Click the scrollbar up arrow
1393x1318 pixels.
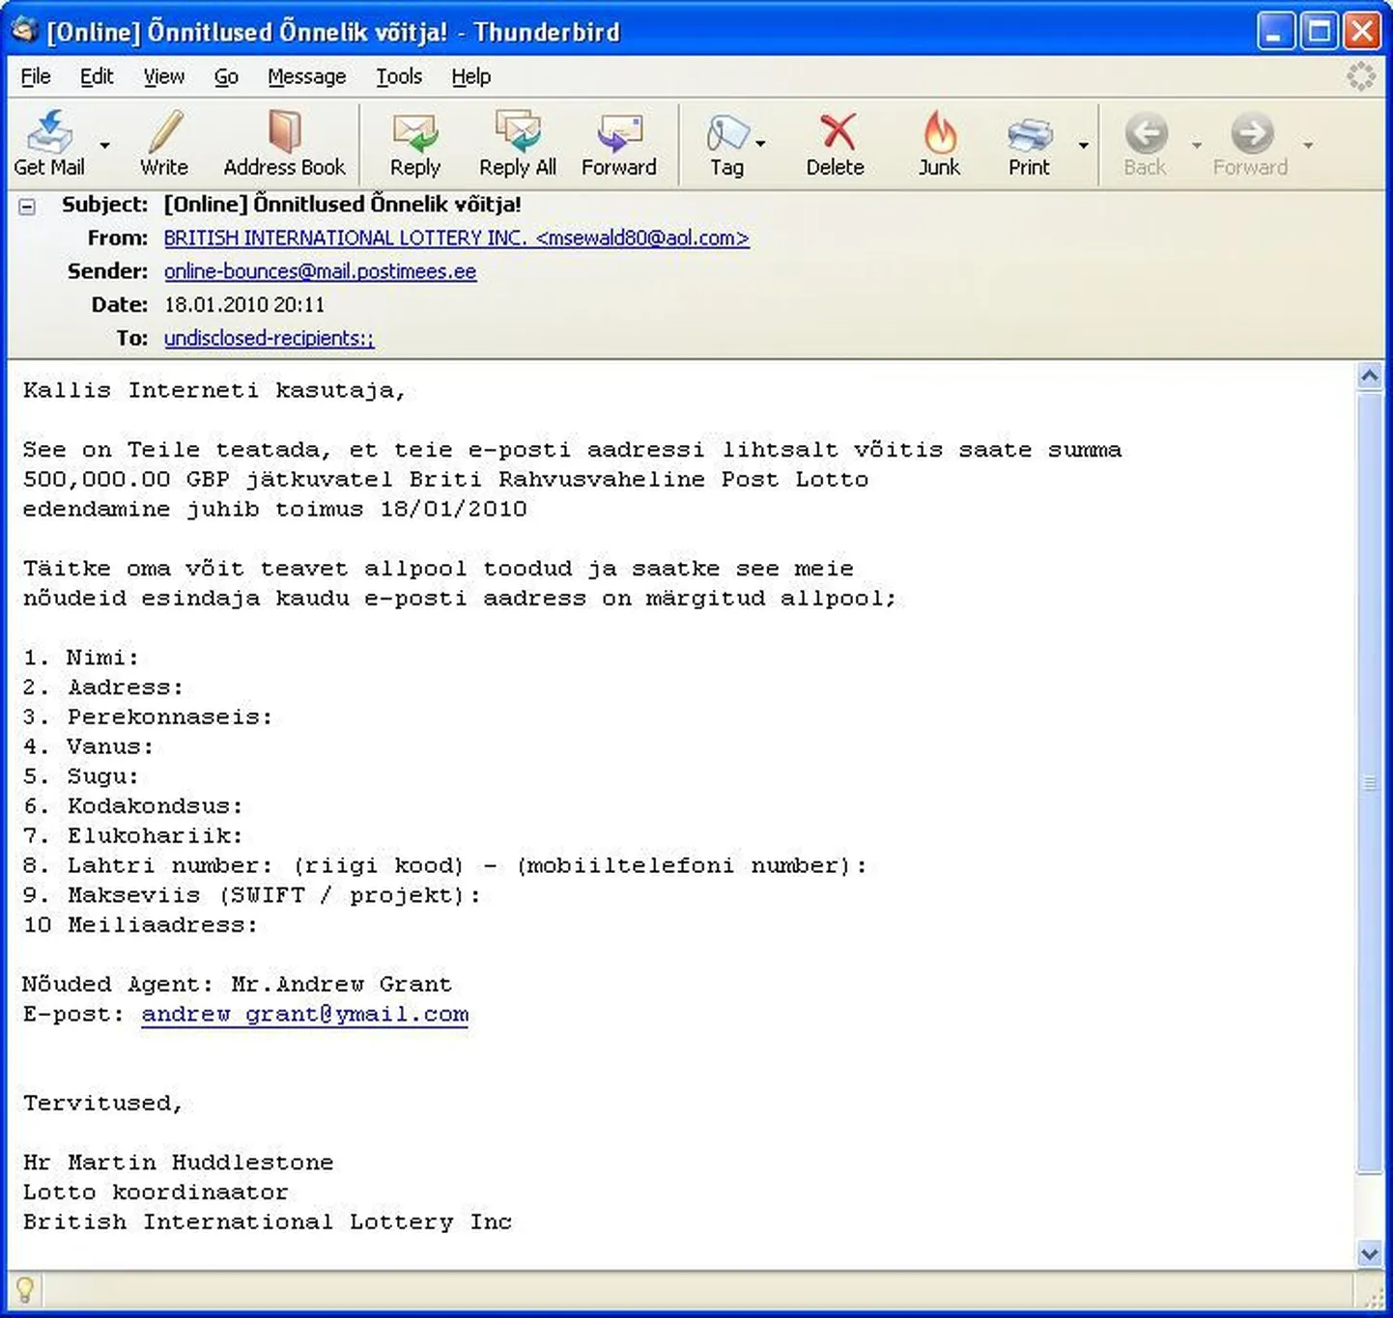pos(1369,376)
